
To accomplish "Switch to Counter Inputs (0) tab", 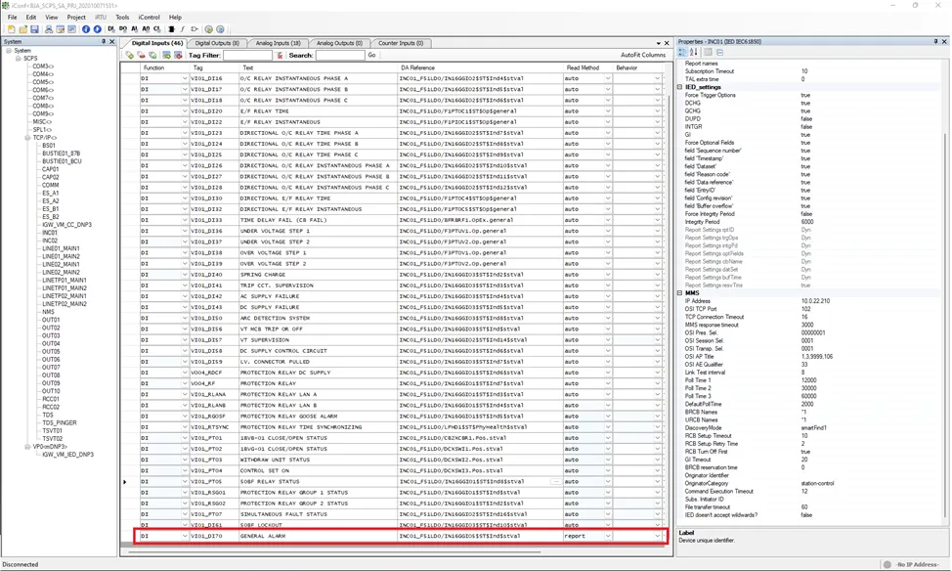I will (401, 43).
